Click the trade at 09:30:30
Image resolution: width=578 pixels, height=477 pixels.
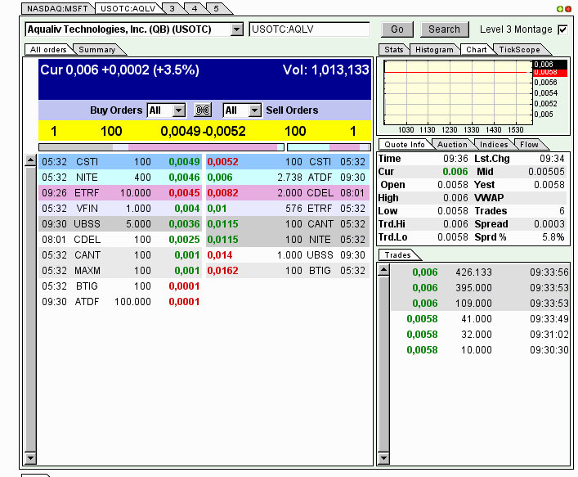coord(480,349)
